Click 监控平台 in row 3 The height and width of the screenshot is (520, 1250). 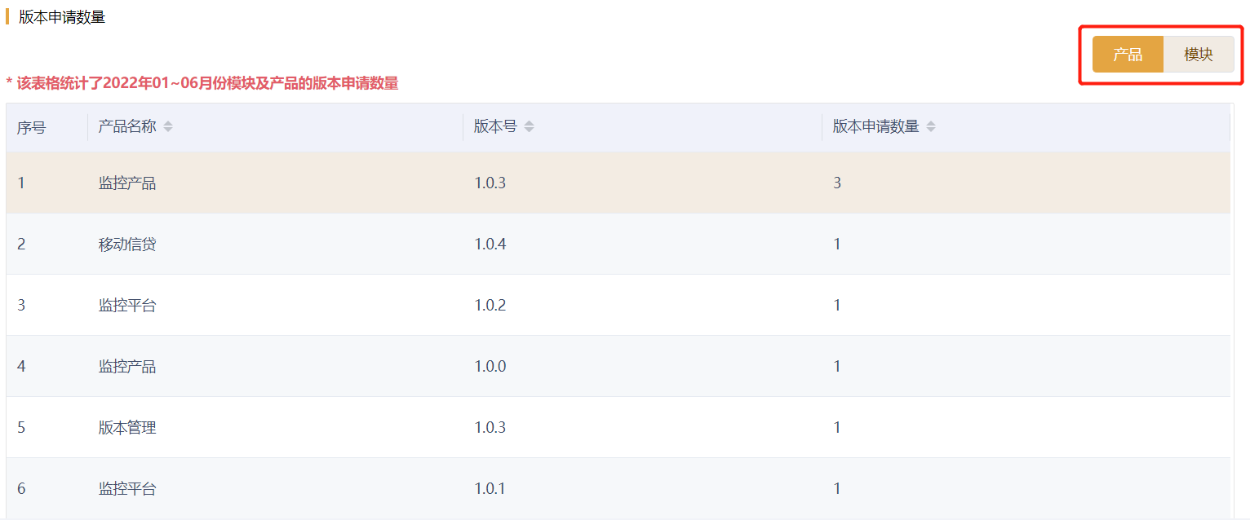[127, 306]
